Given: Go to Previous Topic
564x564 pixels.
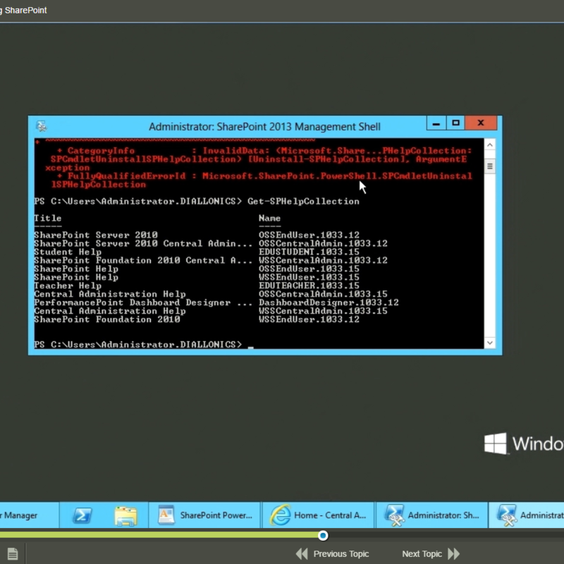Looking at the screenshot, I should click(x=333, y=553).
